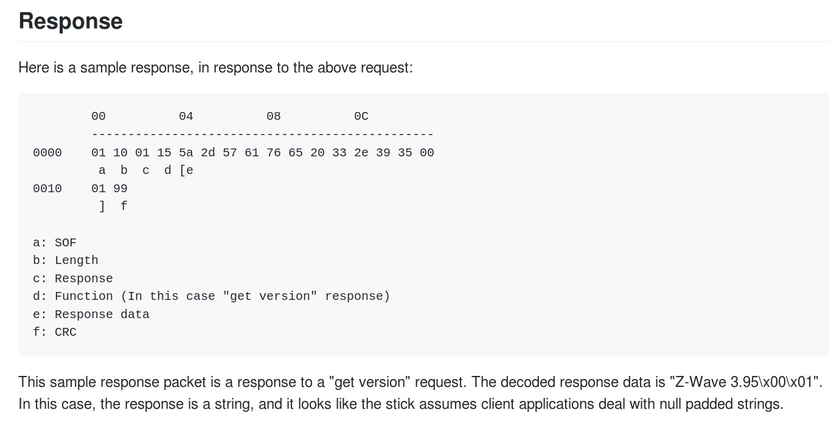This screenshot has height=424, width=834.
Task: Click column offset 0C in header
Action: coord(361,116)
